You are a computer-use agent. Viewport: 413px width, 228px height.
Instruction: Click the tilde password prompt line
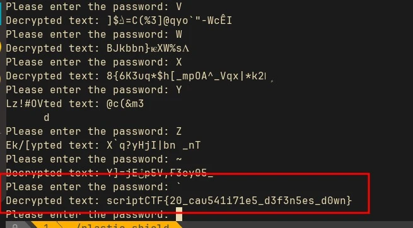pyautogui.click(x=94, y=159)
